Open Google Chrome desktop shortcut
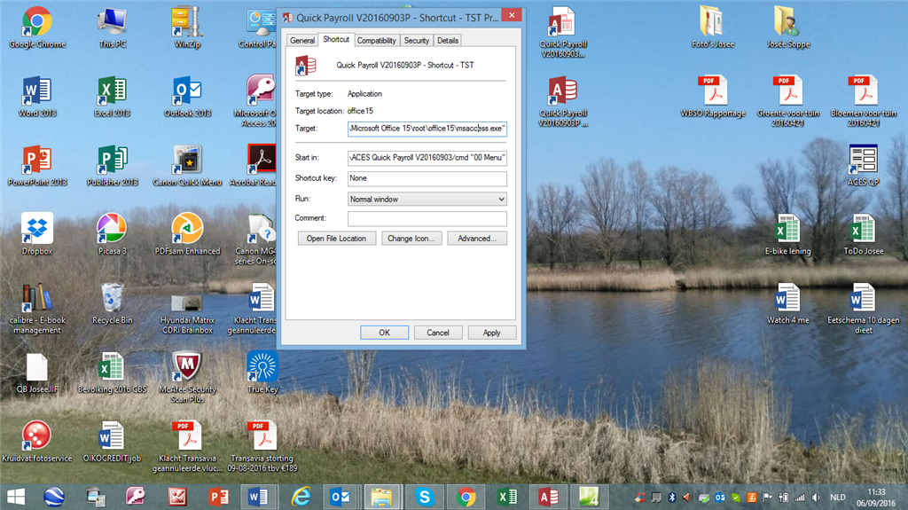This screenshot has width=908, height=510. coord(37,27)
